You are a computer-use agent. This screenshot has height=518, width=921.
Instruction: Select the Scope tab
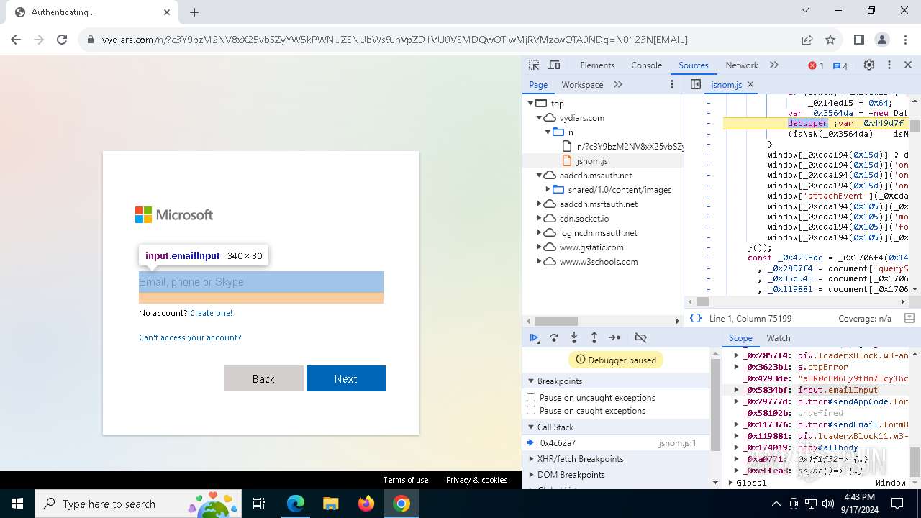[740, 337]
